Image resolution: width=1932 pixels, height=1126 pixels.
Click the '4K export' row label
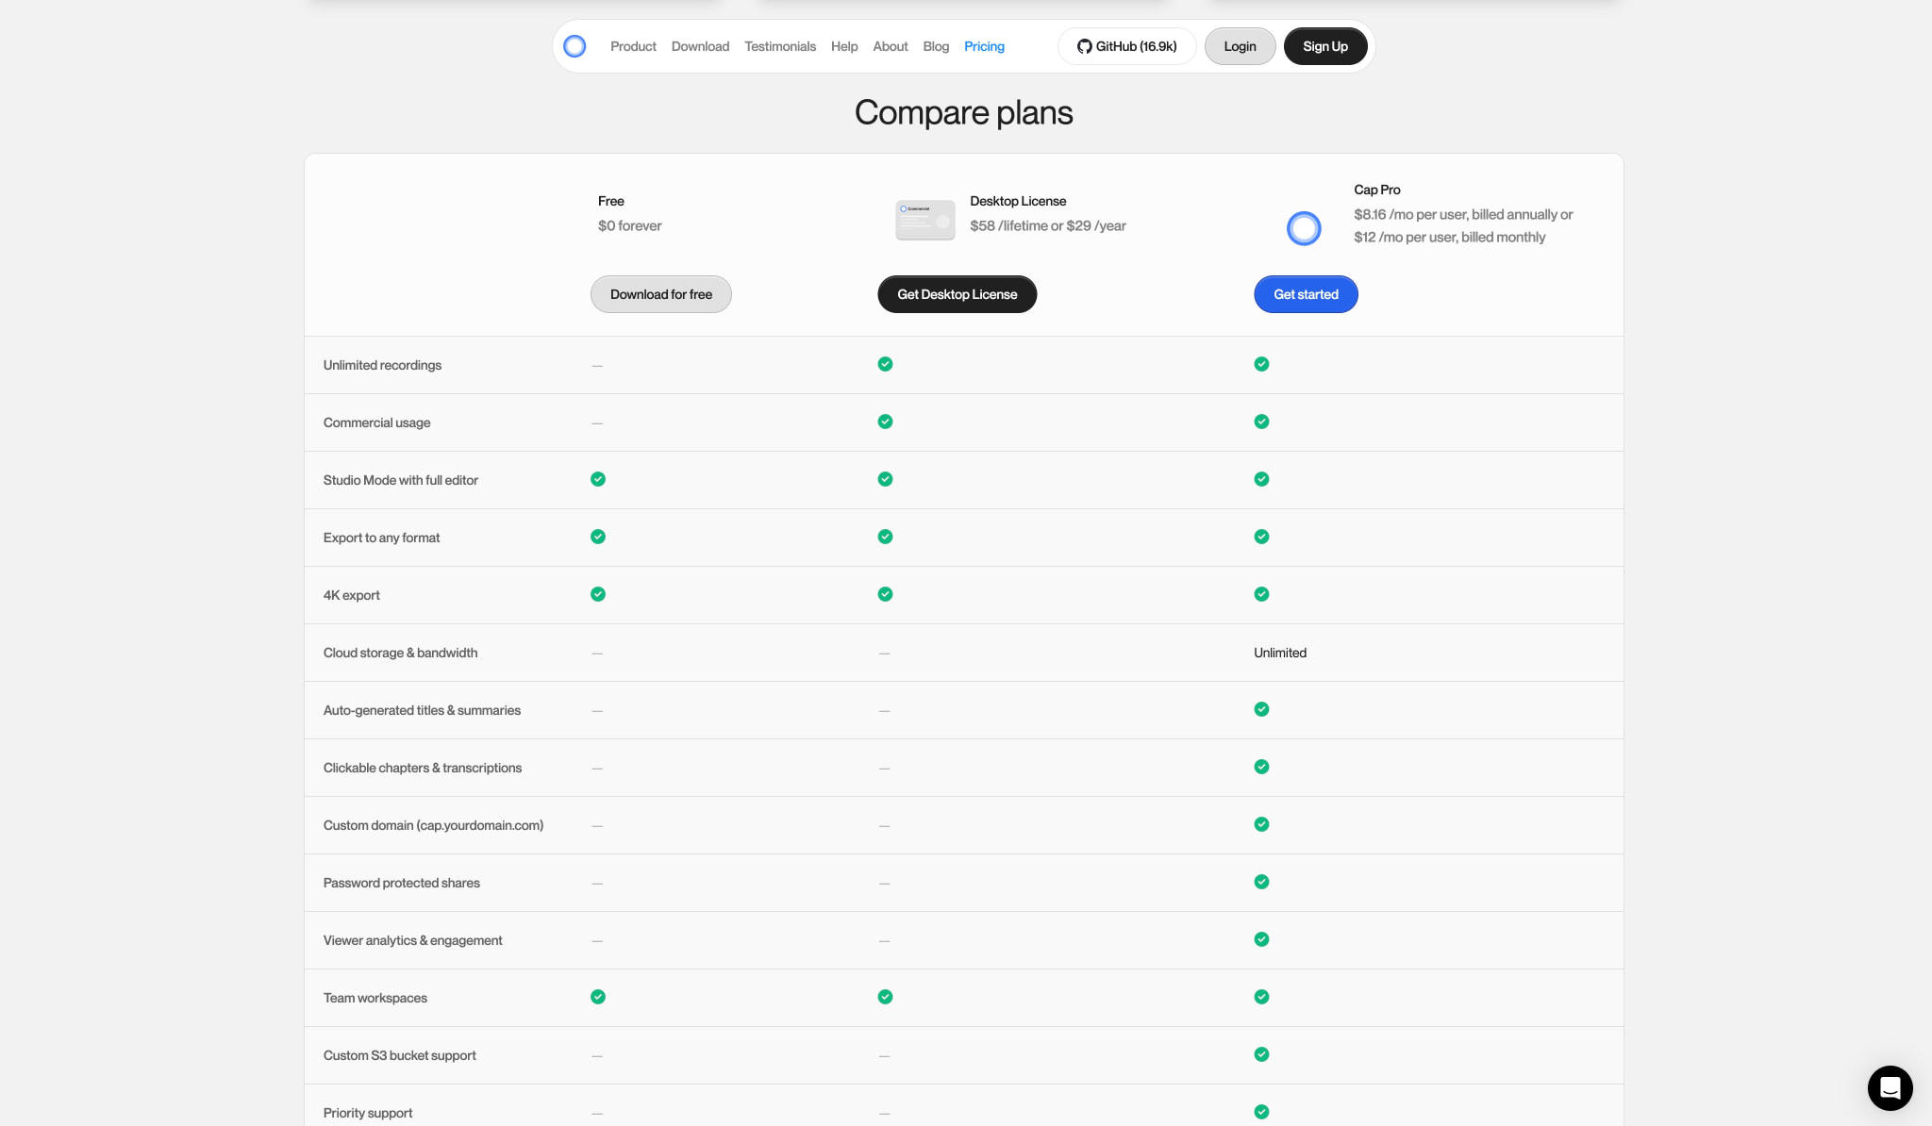coord(351,595)
